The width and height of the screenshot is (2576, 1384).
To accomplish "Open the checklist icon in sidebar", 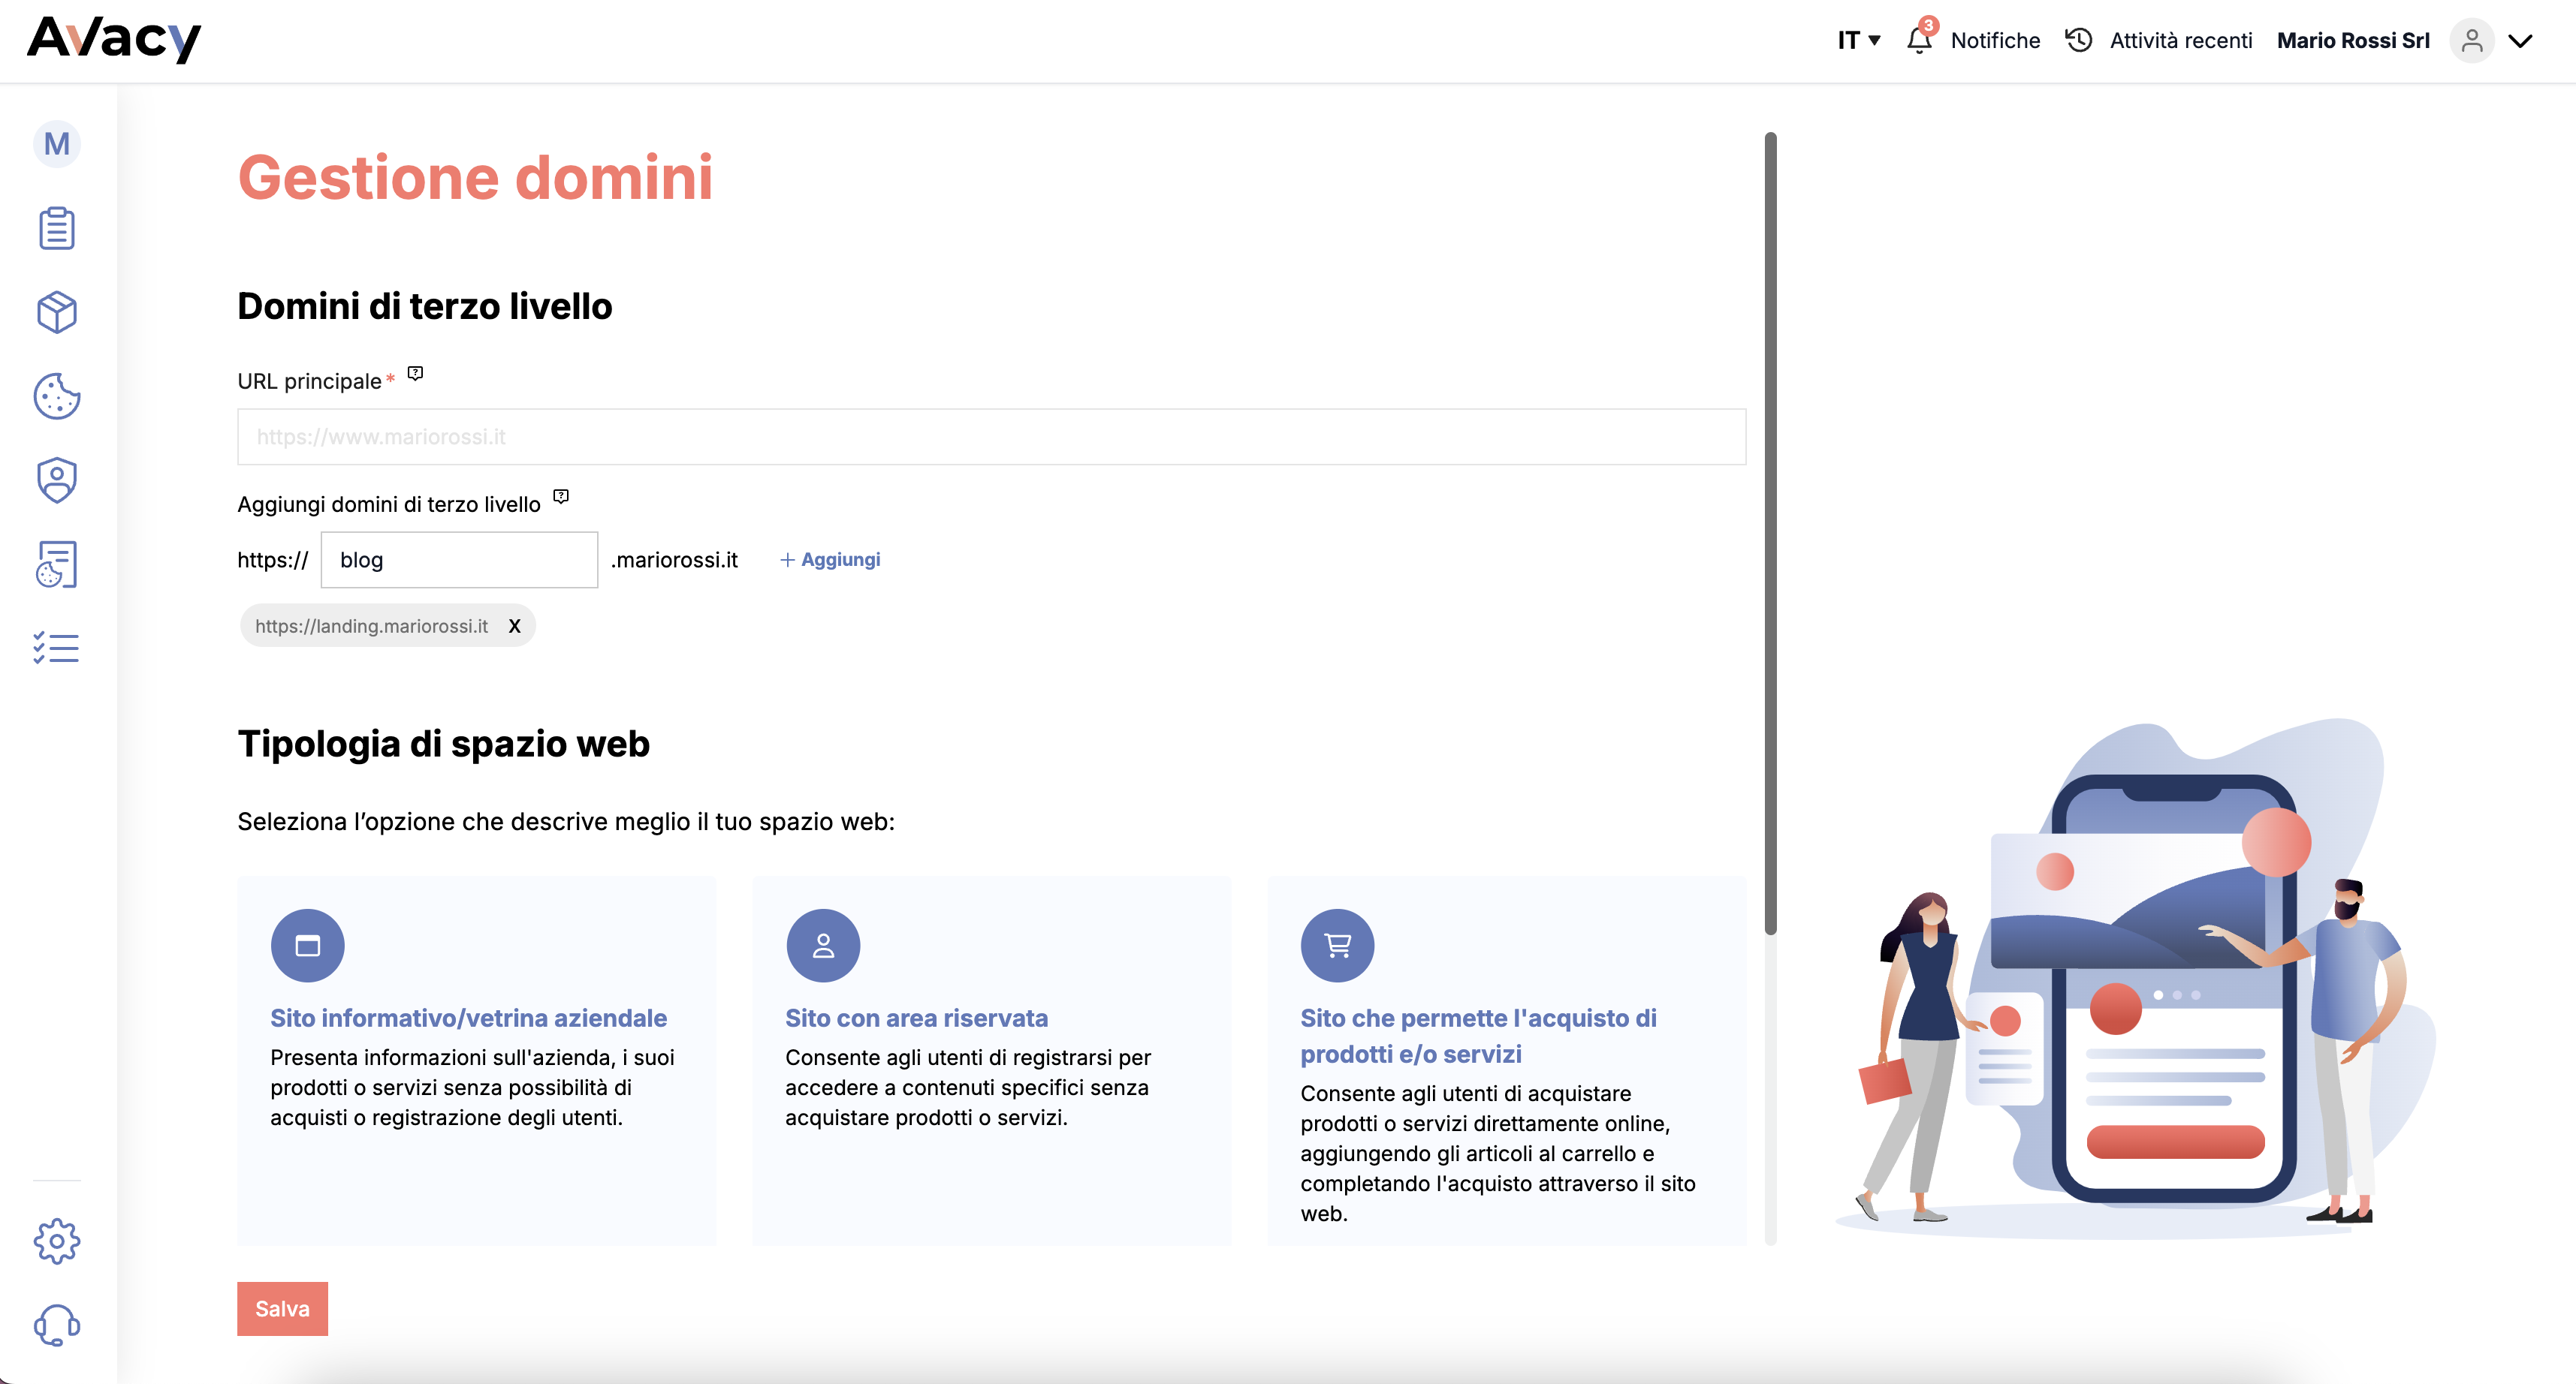I will tap(57, 648).
